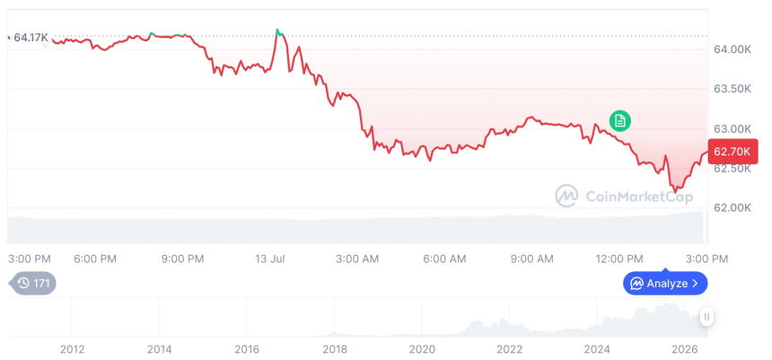Click the green document news marker

[x=620, y=120]
